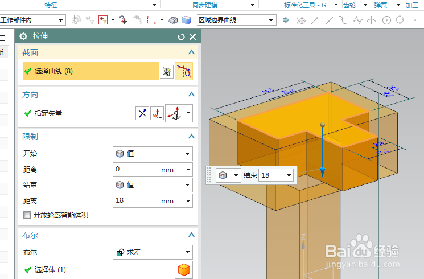This screenshot has height=279, width=424.
Task: Open the vector type dropdown arrow
Action: click(188, 113)
